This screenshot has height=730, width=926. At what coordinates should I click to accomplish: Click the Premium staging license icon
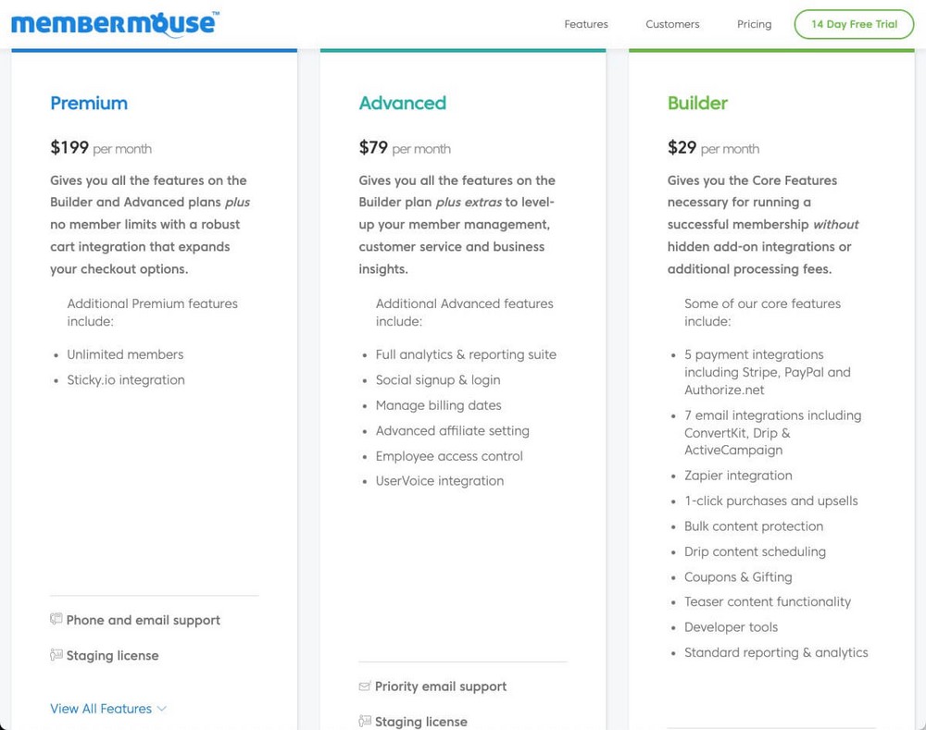point(56,654)
